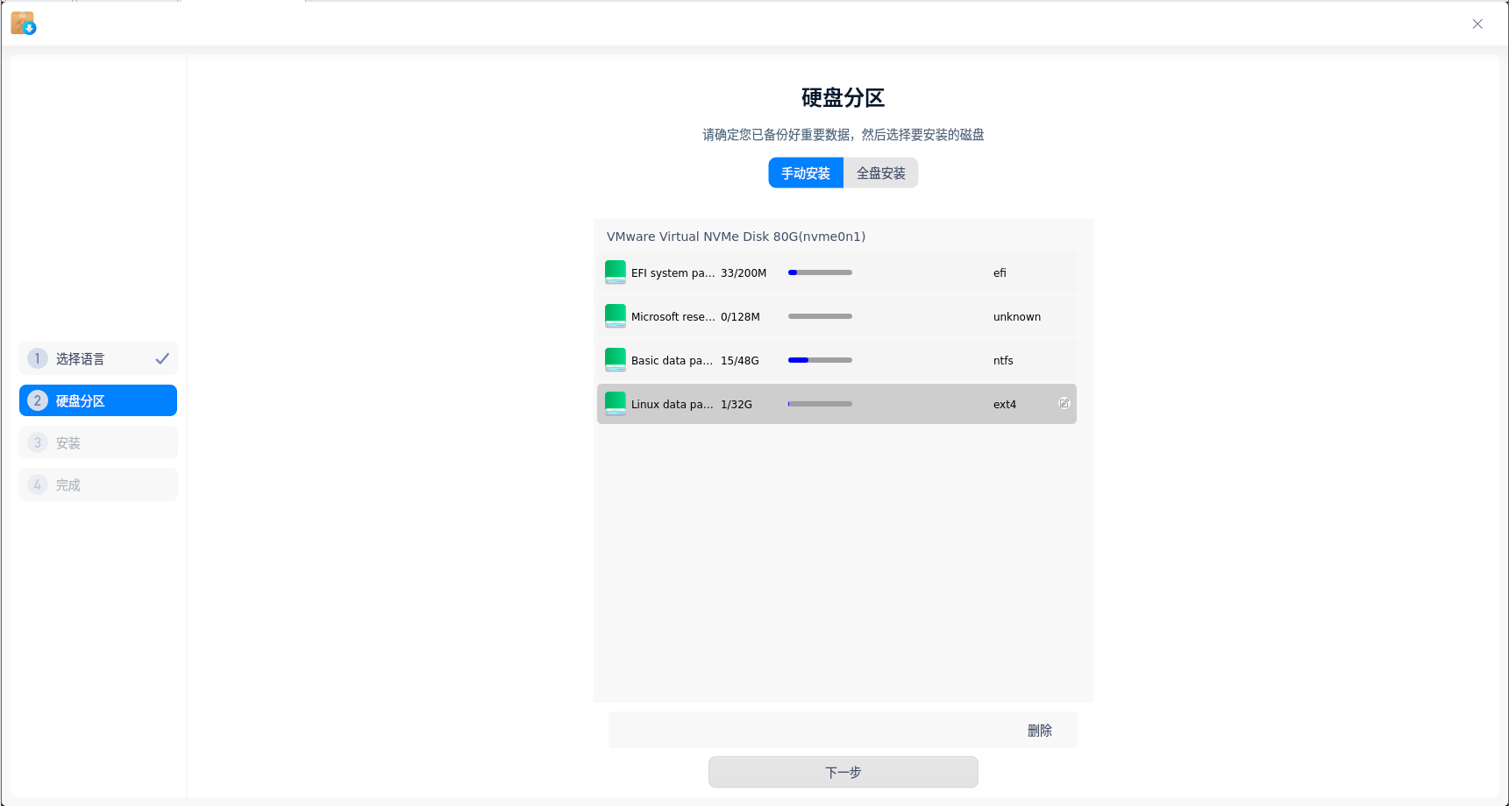Click the Microsoft reserved partition disk icon
This screenshot has height=806, width=1509.
point(615,316)
